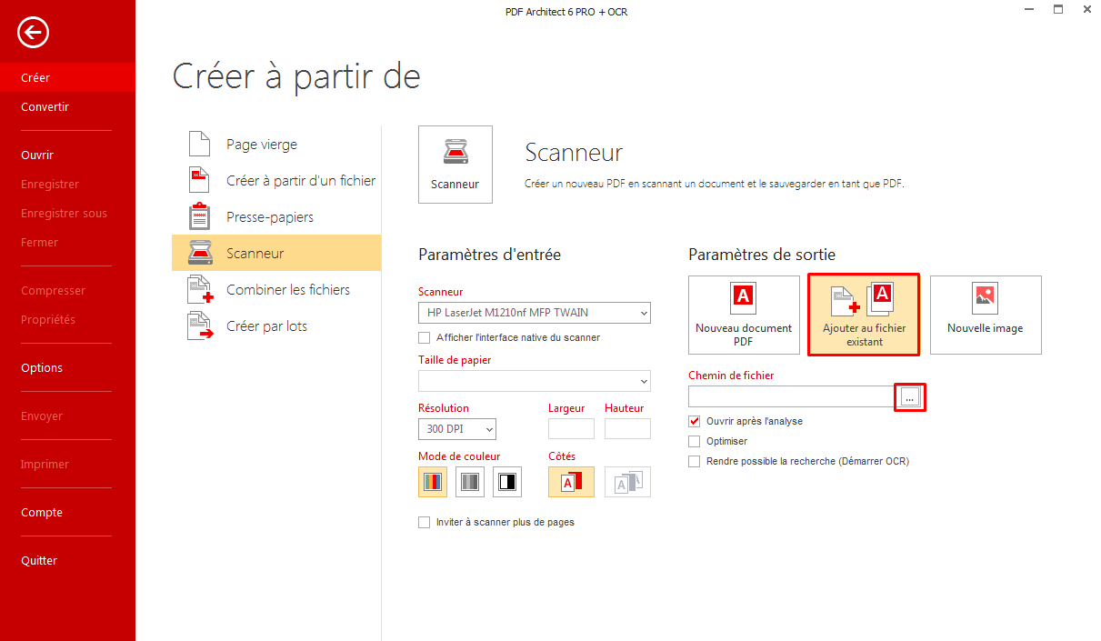Browse for file path with ellipsis button
The image size is (1101, 641).
click(x=910, y=397)
